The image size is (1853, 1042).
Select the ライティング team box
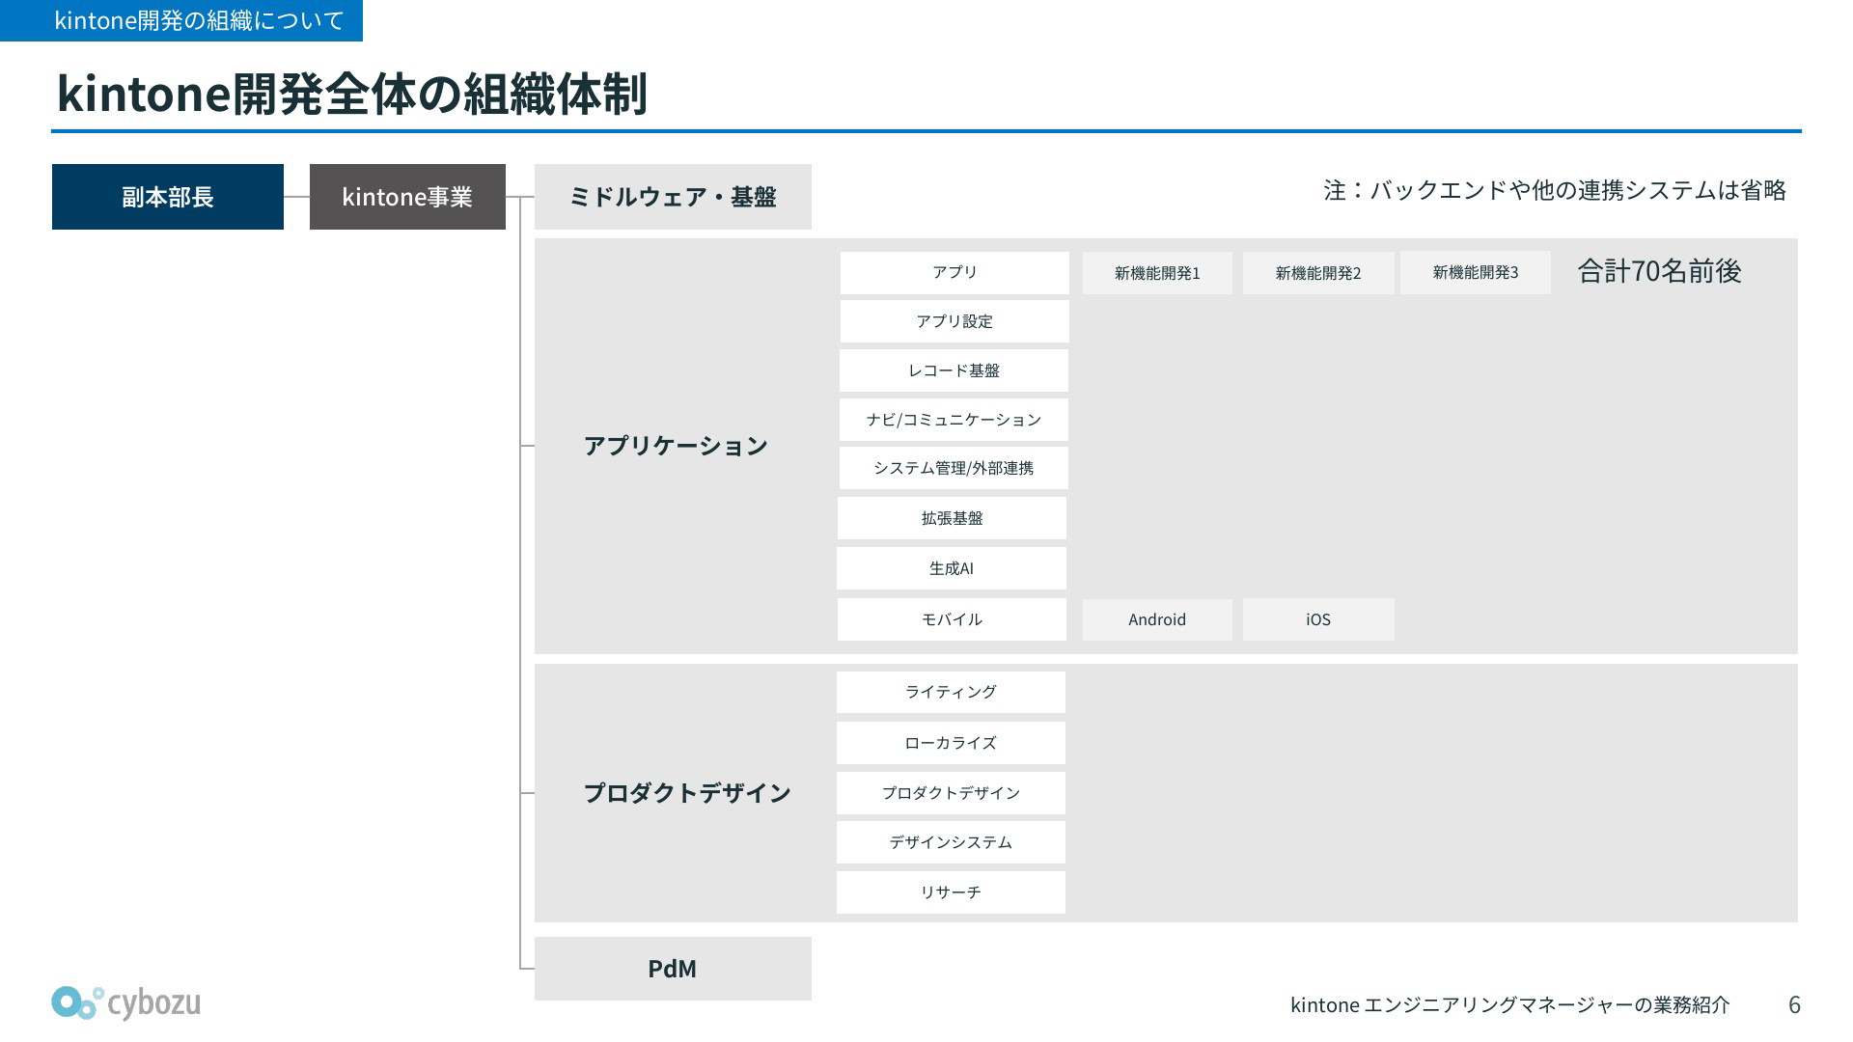point(951,692)
